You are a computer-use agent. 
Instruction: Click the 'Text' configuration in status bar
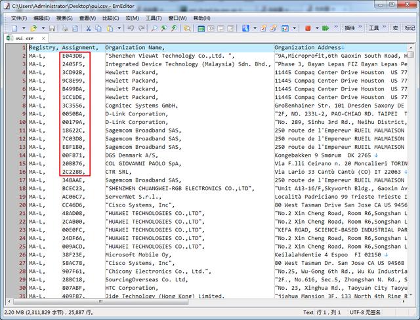pyautogui.click(x=308, y=312)
